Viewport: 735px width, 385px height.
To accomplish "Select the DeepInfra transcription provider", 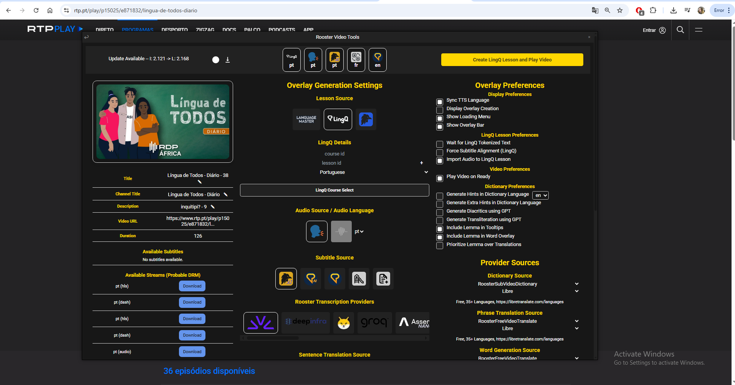I will coord(306,322).
